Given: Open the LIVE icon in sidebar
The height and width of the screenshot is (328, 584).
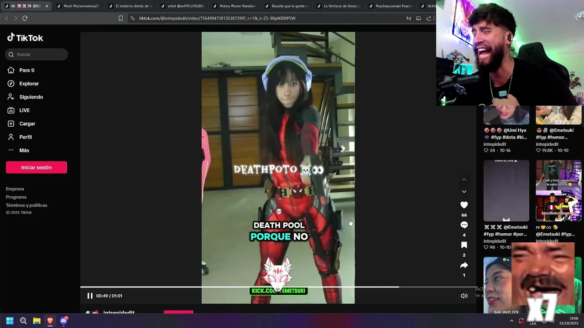Looking at the screenshot, I should [x=11, y=110].
